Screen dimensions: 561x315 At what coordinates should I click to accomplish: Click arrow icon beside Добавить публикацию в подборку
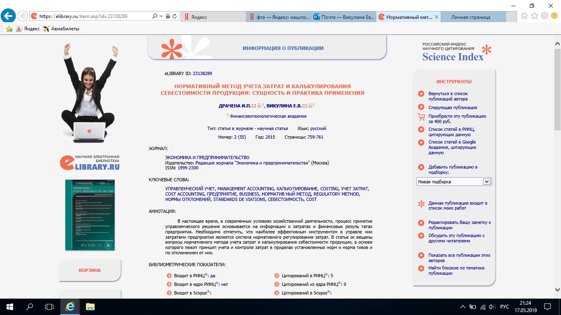(x=421, y=167)
